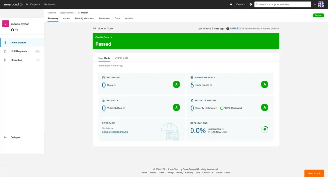Viewport: 328px width, 177px height.
Task: Click the Passed status badge
Action: (x=318, y=15)
